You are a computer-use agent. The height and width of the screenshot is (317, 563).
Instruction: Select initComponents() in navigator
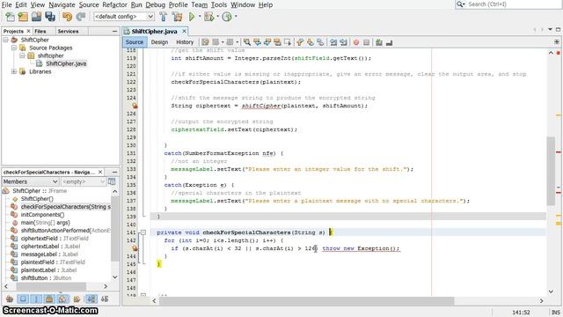42,215
